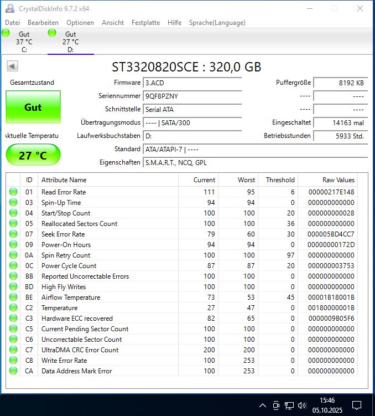This screenshot has width=375, height=416.
Task: Click the Eingeschaltet value 14163 mal
Action: [341, 122]
